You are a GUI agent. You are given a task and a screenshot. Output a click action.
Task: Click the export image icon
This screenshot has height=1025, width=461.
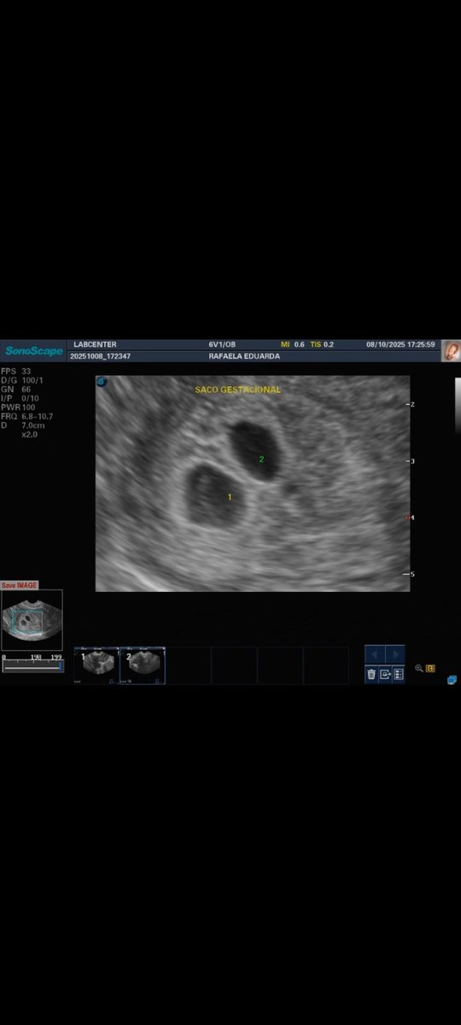[385, 674]
